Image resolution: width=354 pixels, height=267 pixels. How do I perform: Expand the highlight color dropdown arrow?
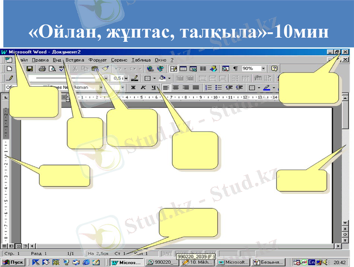274,87
